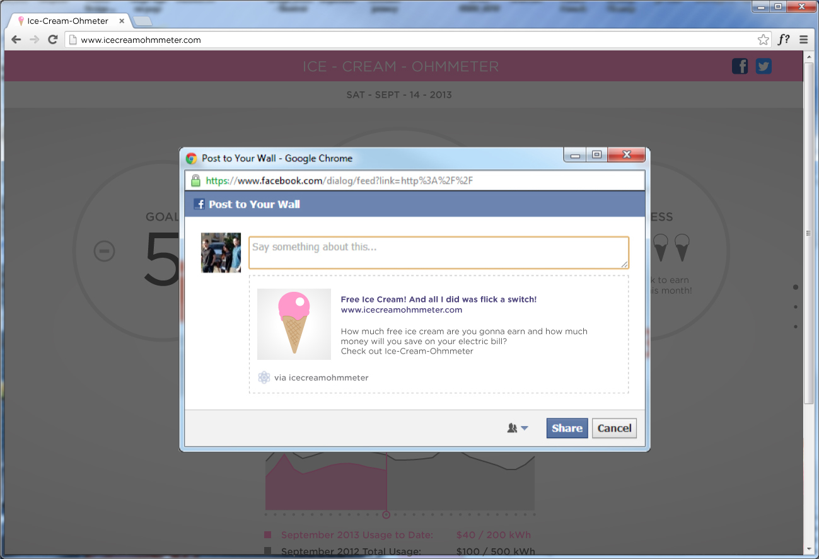Screen dimensions: 819x559
Task: Minimize the main Chrome window
Action: click(x=762, y=6)
